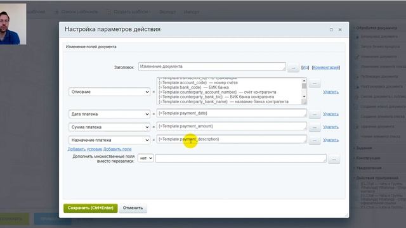This screenshot has height=228, width=406.
Task: Open value picker for Дата платежа row
Action: pyautogui.click(x=315, y=114)
